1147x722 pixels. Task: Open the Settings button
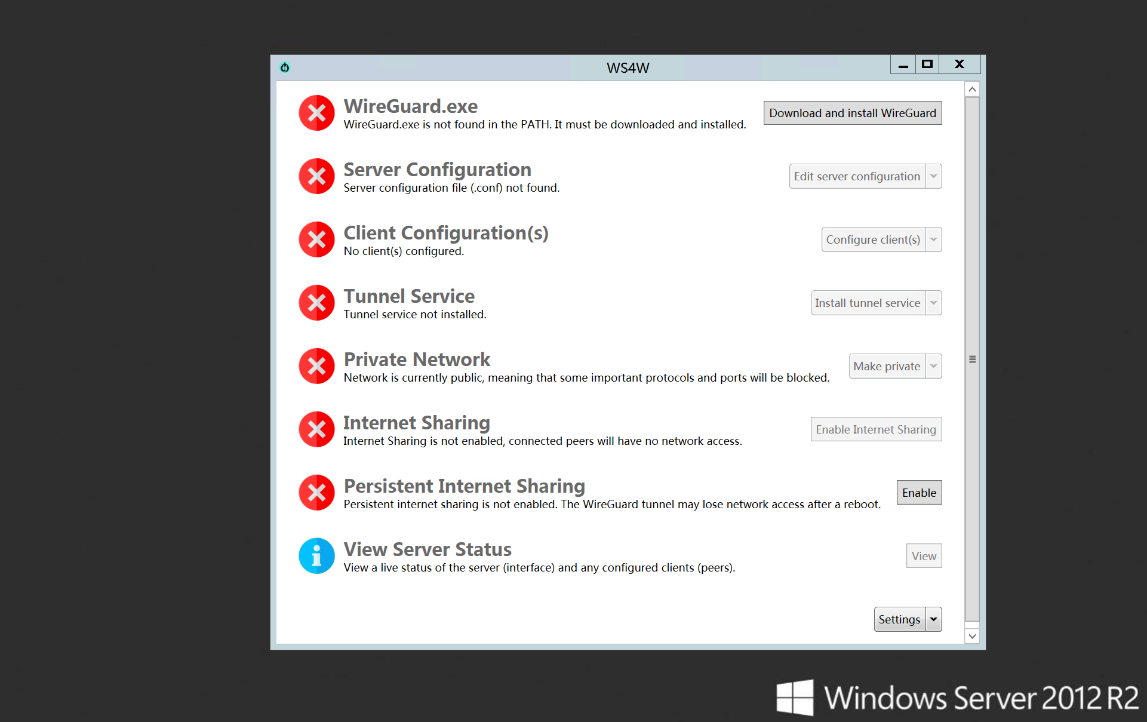pyautogui.click(x=899, y=619)
